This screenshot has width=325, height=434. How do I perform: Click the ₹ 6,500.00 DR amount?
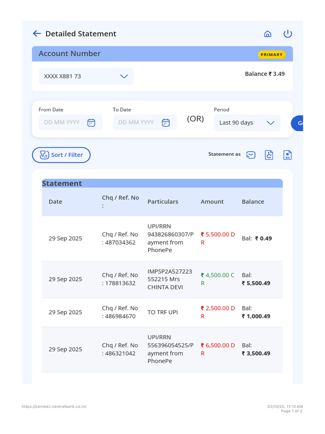[218, 349]
